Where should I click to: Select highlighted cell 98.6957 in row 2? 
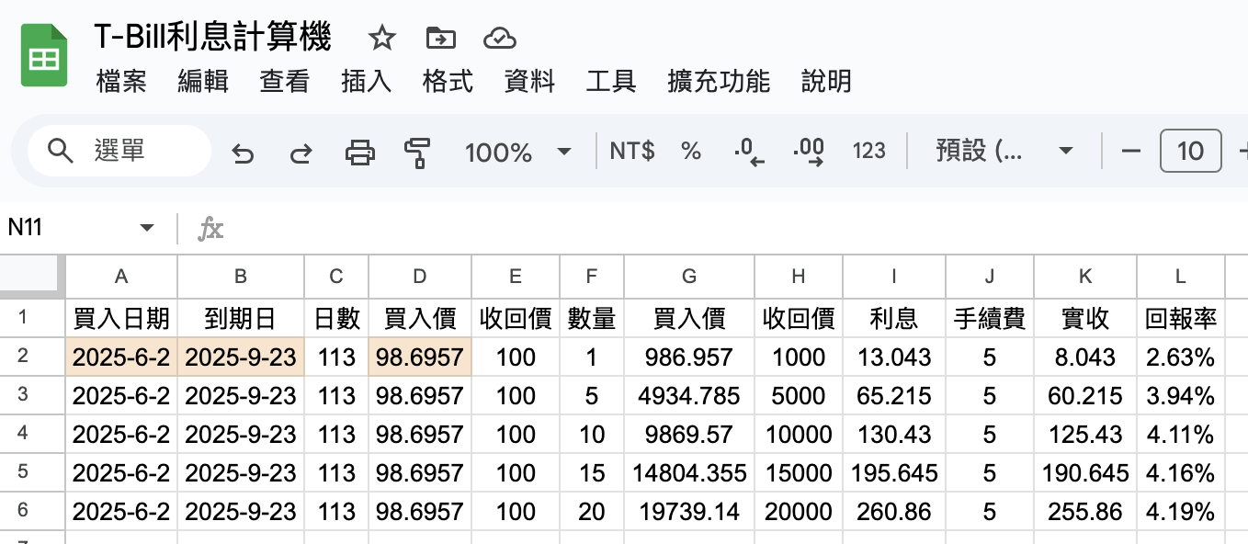point(420,357)
